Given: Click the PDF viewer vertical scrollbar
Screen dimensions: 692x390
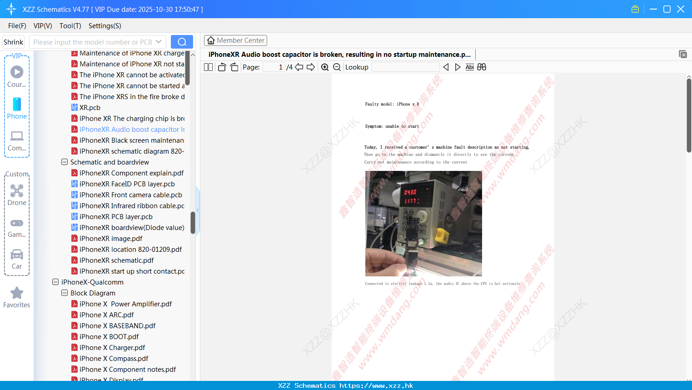Looking at the screenshot, I should [x=689, y=115].
